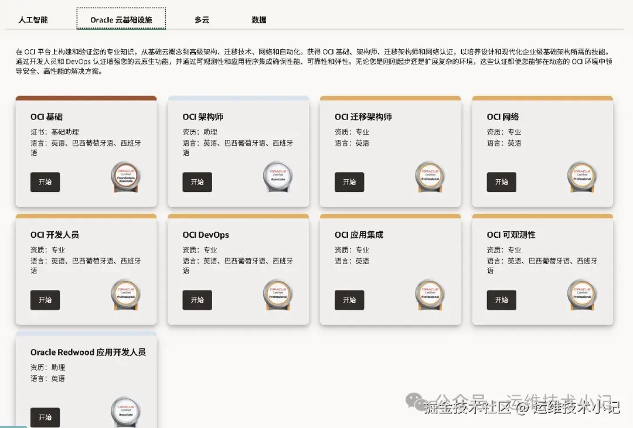Open the OCI 迁移架构师 card title
The height and width of the screenshot is (428, 633).
pyautogui.click(x=363, y=117)
